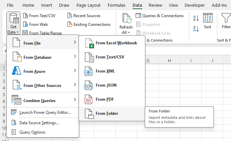The height and width of the screenshot is (141, 231).
Task: Choose From Folder in the submenu
Action: point(112,113)
